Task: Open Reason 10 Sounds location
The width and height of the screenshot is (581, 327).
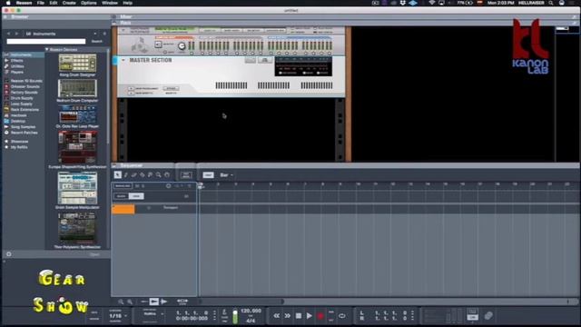Action: pos(26,81)
